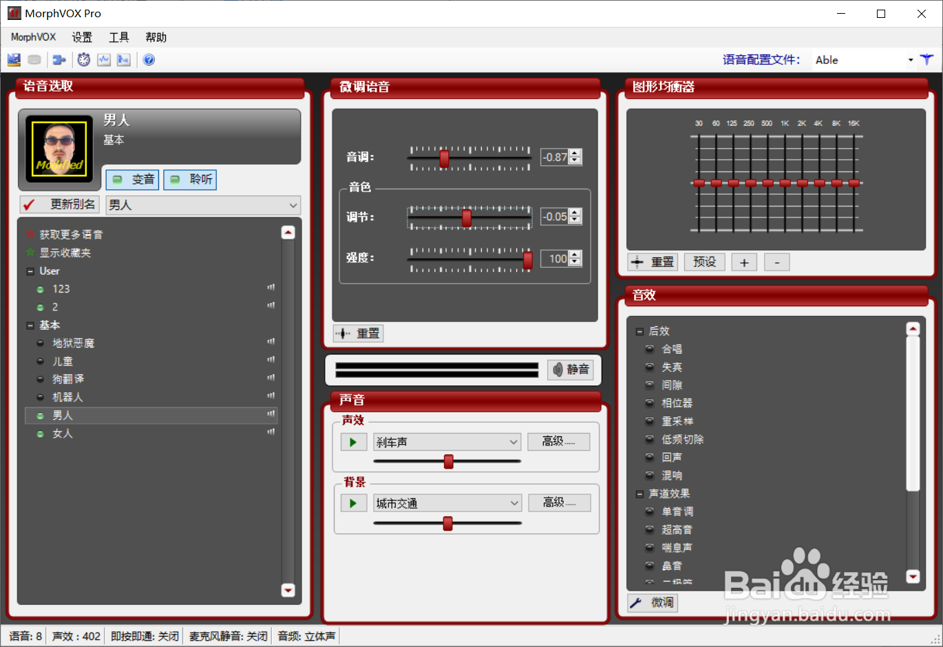Click the 音调 pitch slider handle
Viewport: 943px width, 647px height.
[445, 158]
